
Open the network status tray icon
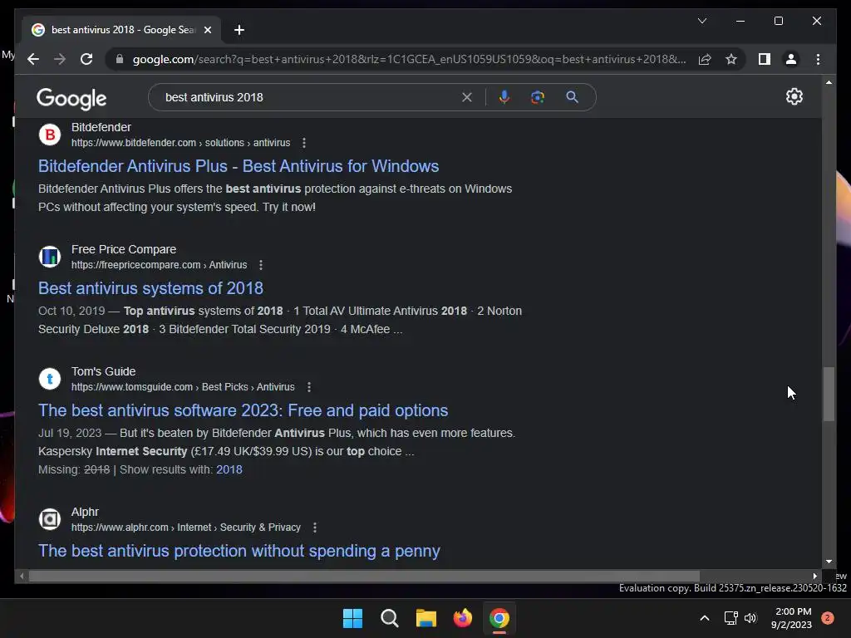[x=731, y=618]
